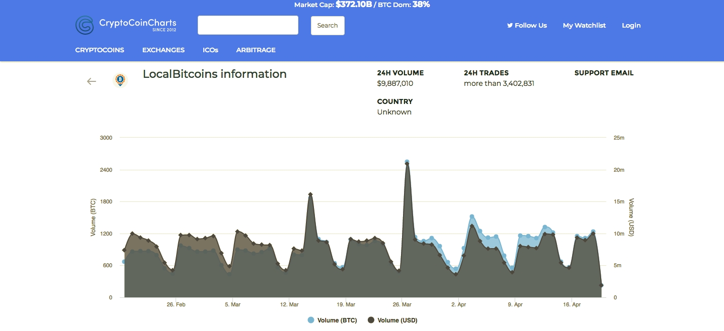
Task: Click the 1800 left axis label
Action: 106,202
